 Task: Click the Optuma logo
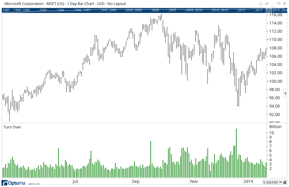[x=13, y=183]
